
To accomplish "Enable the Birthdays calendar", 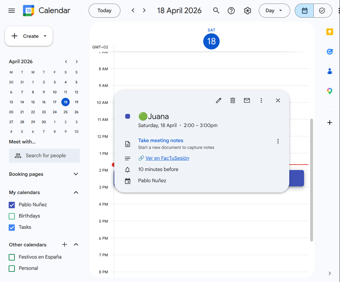I will pyautogui.click(x=12, y=216).
